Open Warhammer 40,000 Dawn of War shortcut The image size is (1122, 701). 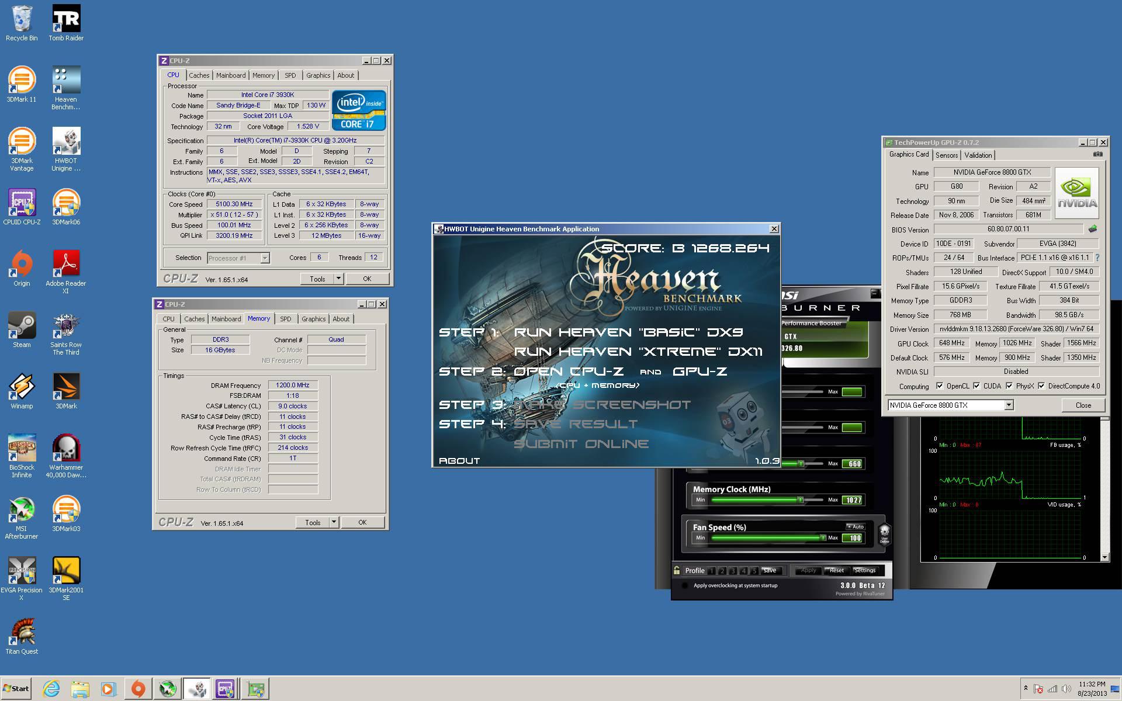pos(66,456)
